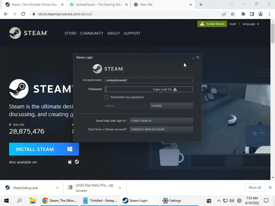Click the I CAN'T SIGN IN button
The width and height of the screenshot is (275, 206).
click(x=161, y=121)
